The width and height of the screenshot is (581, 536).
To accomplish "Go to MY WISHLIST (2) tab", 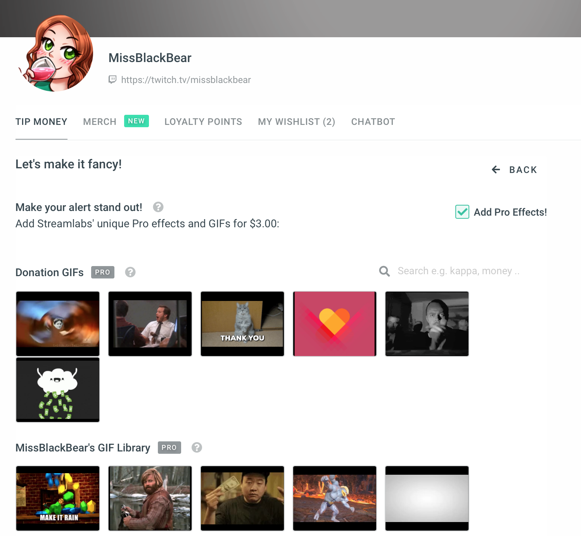I will [x=297, y=122].
